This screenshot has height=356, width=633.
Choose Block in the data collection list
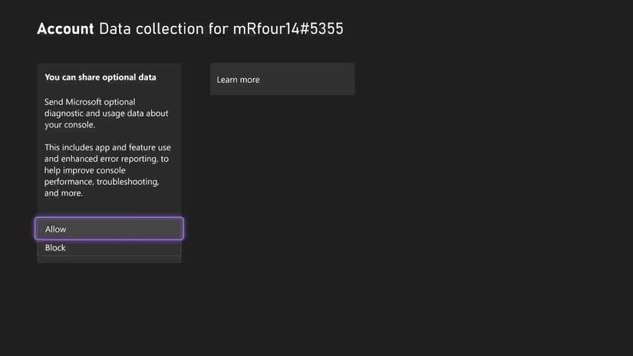coord(109,248)
